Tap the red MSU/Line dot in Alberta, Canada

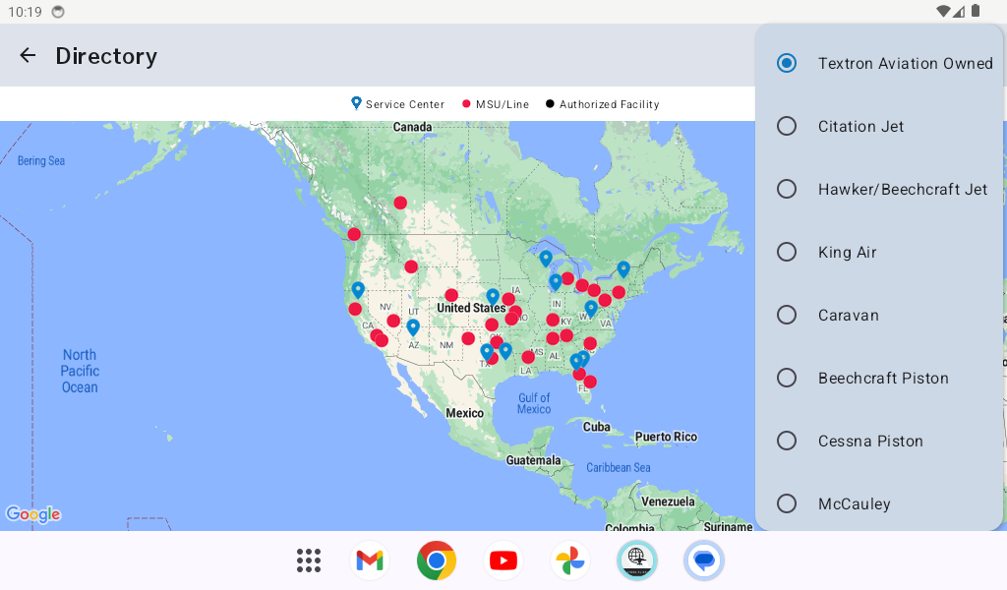click(400, 203)
